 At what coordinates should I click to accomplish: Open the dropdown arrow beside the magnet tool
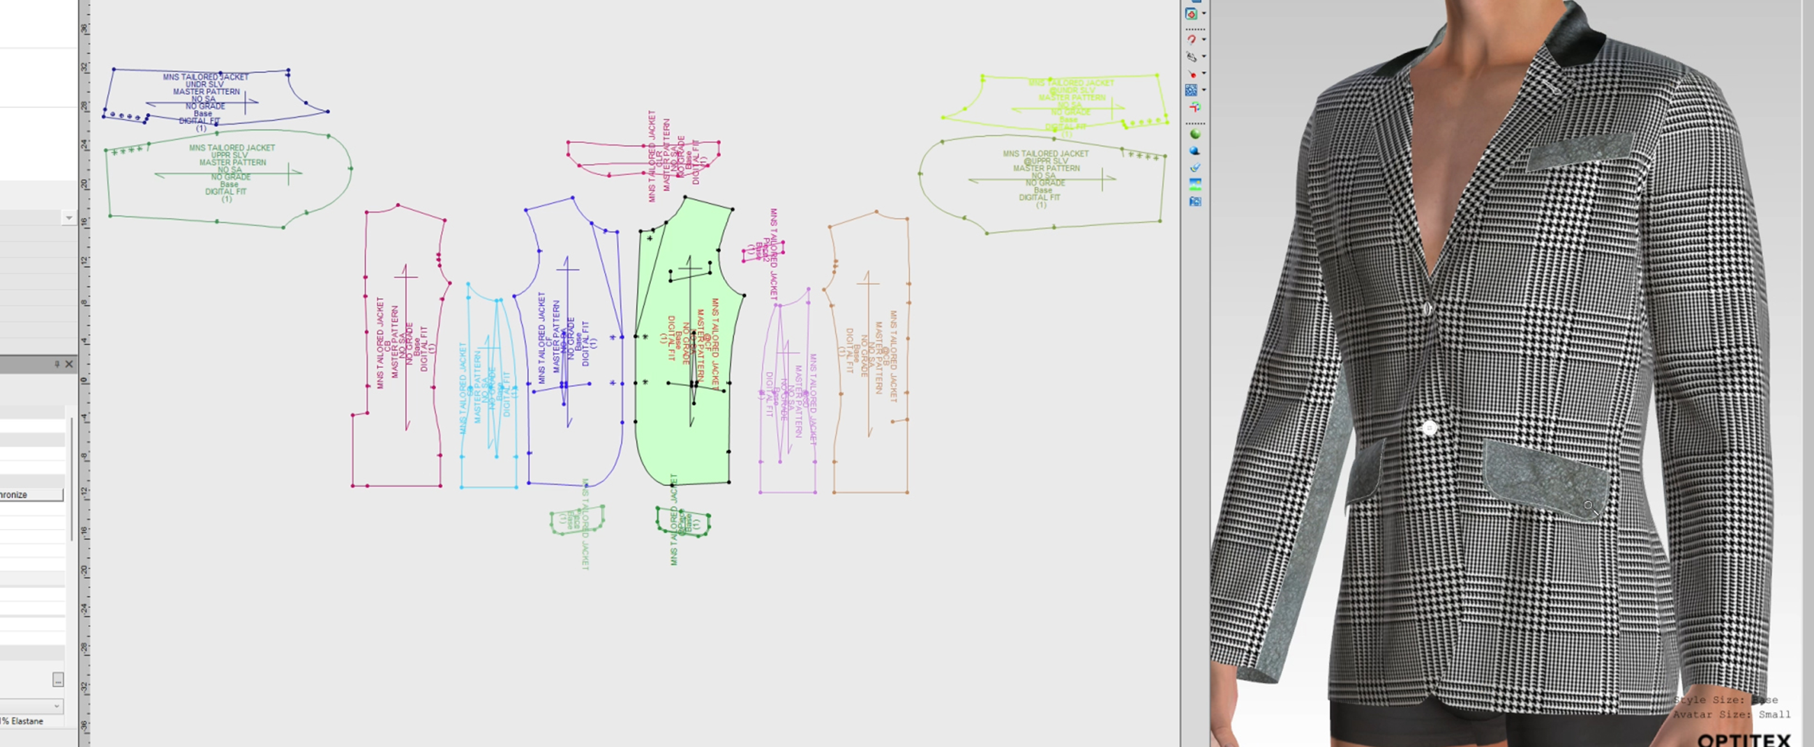(x=1204, y=40)
